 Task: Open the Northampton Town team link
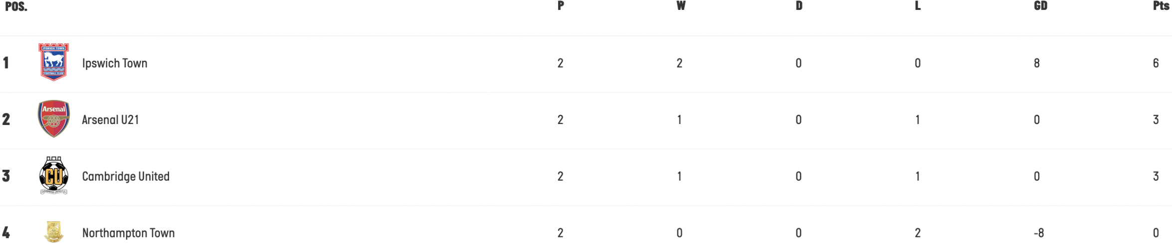pos(128,233)
